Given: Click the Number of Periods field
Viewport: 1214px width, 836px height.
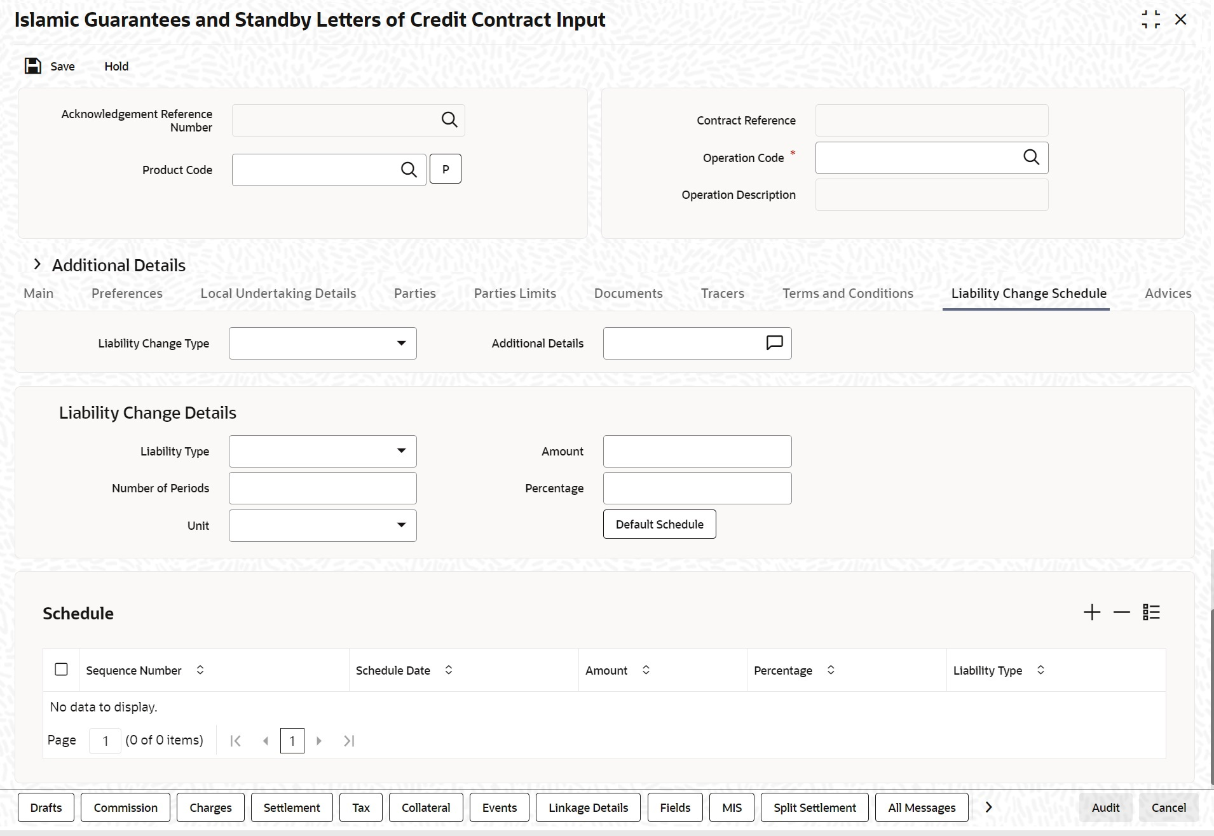Looking at the screenshot, I should pyautogui.click(x=322, y=488).
